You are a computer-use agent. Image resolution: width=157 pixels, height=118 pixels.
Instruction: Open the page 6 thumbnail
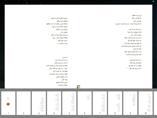pos(84,103)
